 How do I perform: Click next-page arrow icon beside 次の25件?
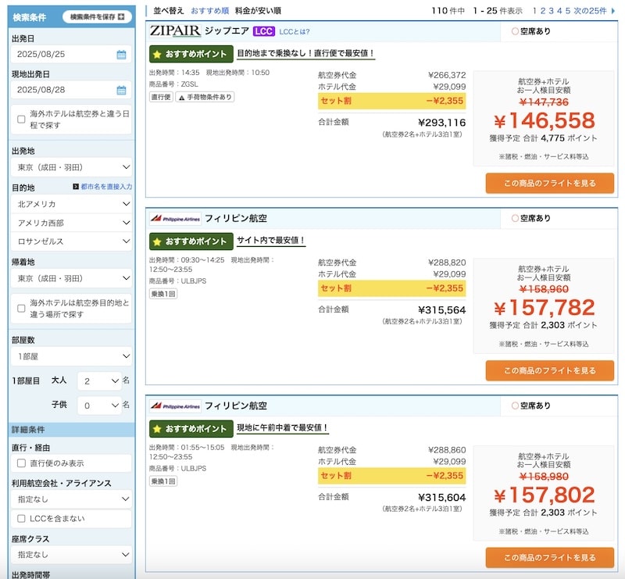point(613,11)
